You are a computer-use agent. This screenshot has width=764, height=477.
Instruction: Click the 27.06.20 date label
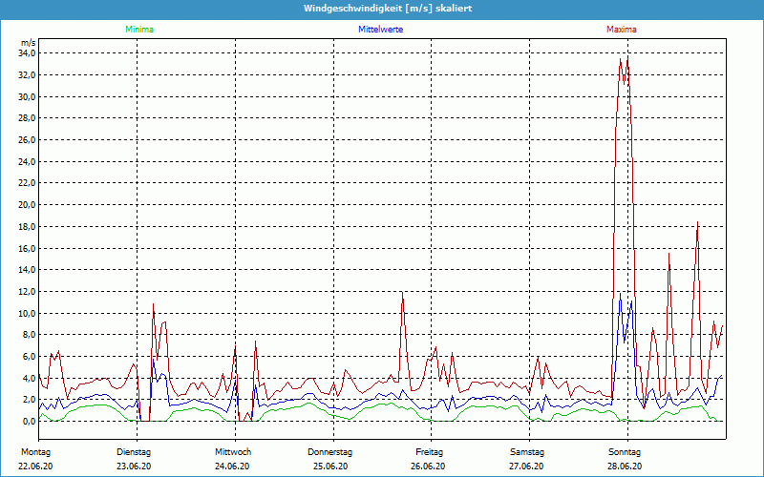pyautogui.click(x=526, y=467)
